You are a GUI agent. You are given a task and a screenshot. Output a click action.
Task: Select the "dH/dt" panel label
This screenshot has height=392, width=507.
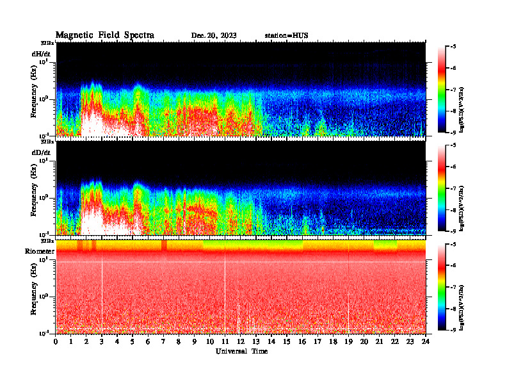(41, 54)
